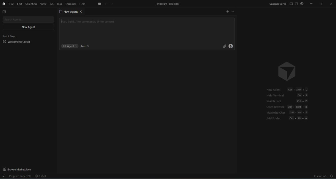The image size is (336, 179).
Task: Open the Help menu
Action: click(82, 4)
